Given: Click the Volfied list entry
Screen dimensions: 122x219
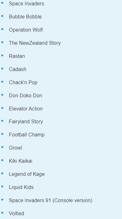Looking at the screenshot, I should tap(17, 213).
